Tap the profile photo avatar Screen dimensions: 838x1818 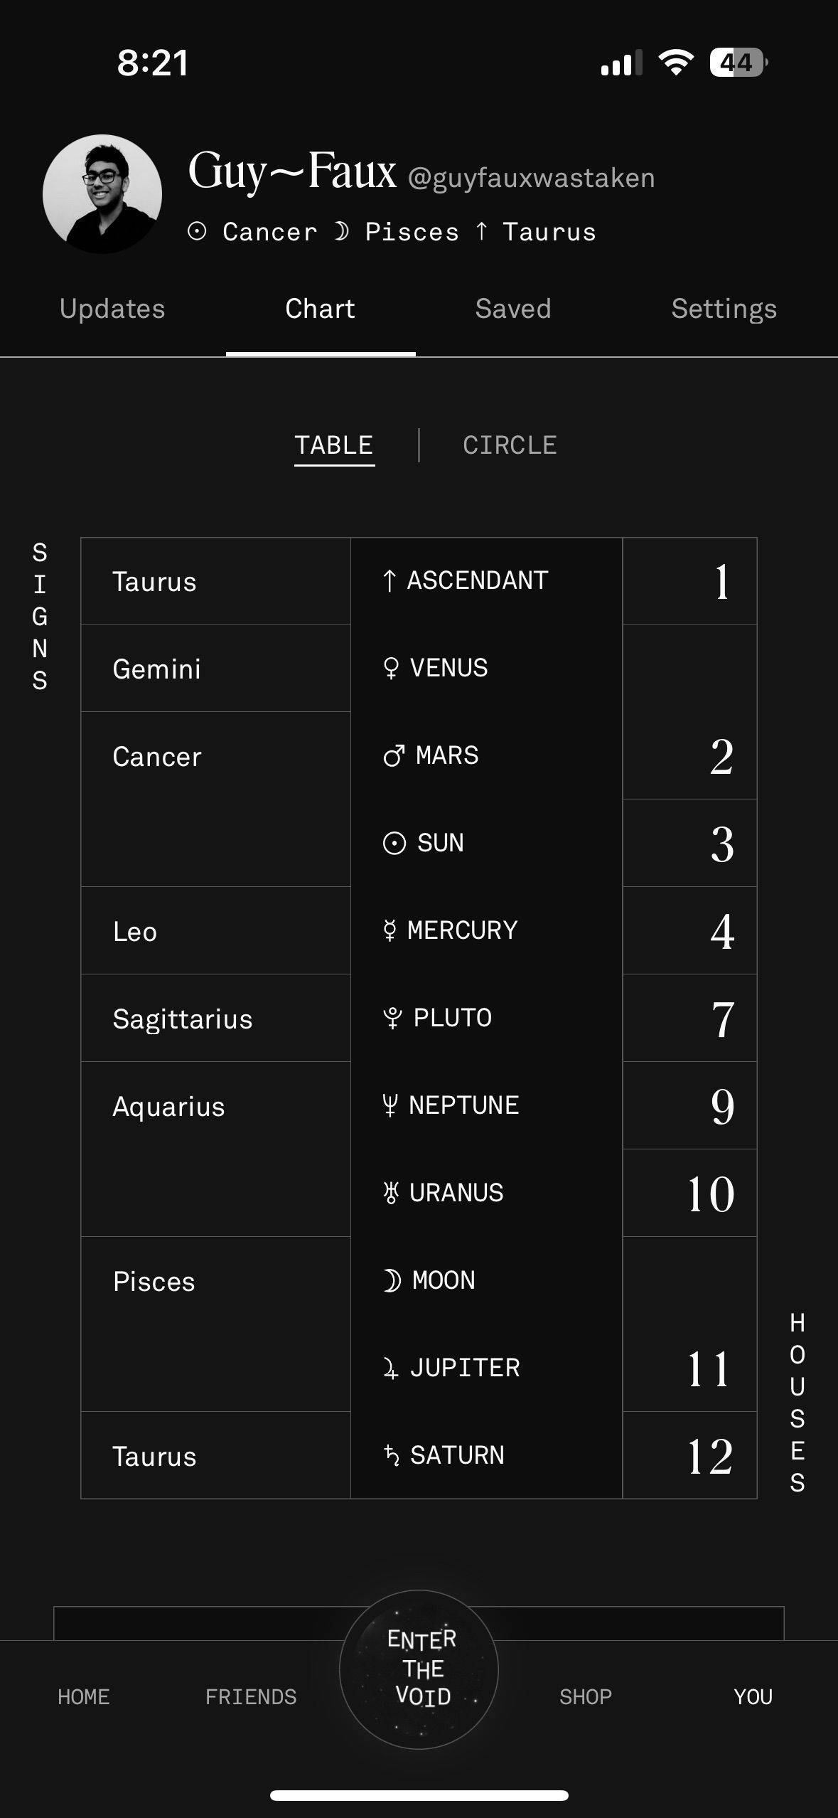[102, 193]
